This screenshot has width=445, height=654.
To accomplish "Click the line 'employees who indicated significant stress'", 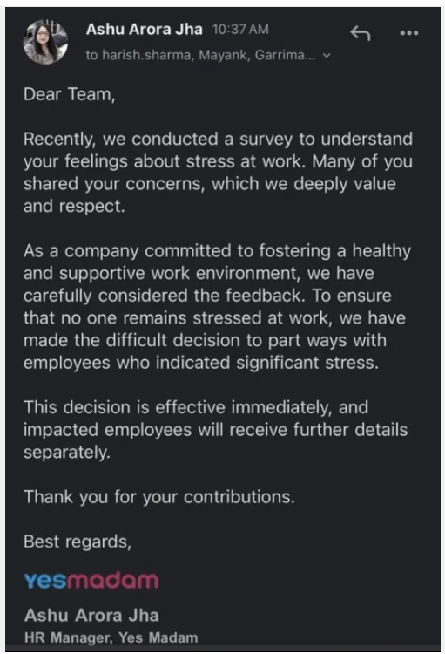I will [201, 363].
